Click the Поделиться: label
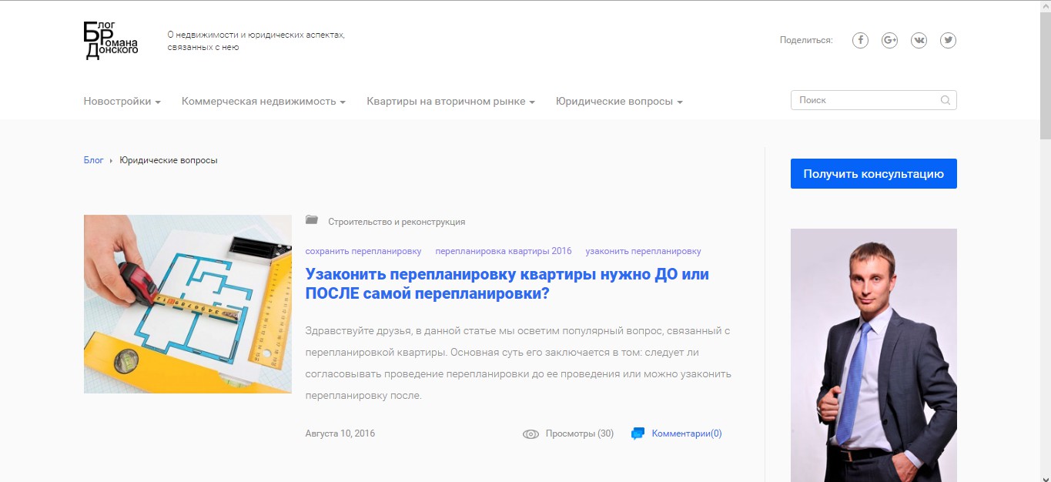Viewport: 1051px width, 482px height. click(x=806, y=40)
